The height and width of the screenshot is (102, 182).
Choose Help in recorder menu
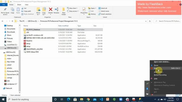tap(156, 79)
